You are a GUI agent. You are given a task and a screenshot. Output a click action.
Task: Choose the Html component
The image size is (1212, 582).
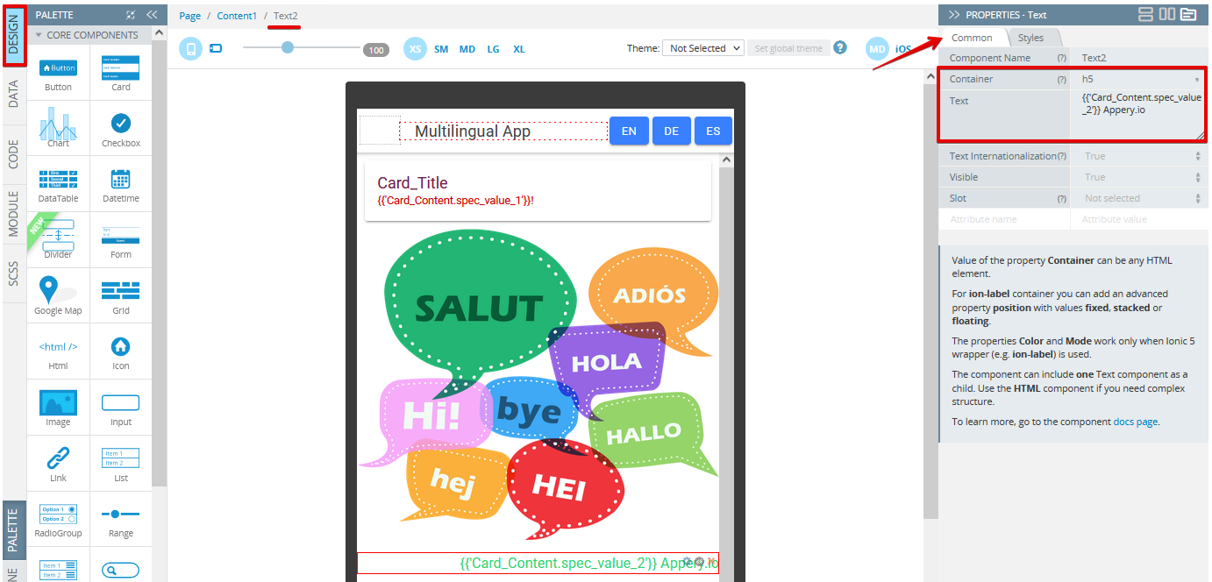pyautogui.click(x=59, y=351)
